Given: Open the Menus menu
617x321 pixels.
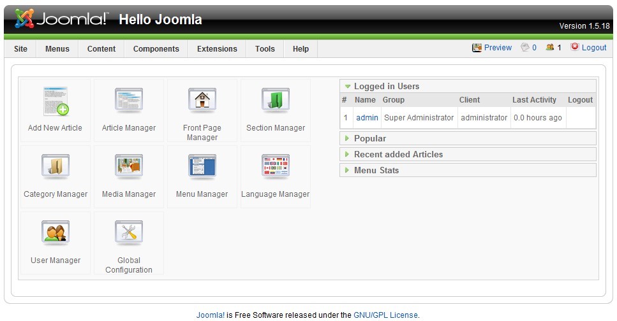Looking at the screenshot, I should (57, 48).
